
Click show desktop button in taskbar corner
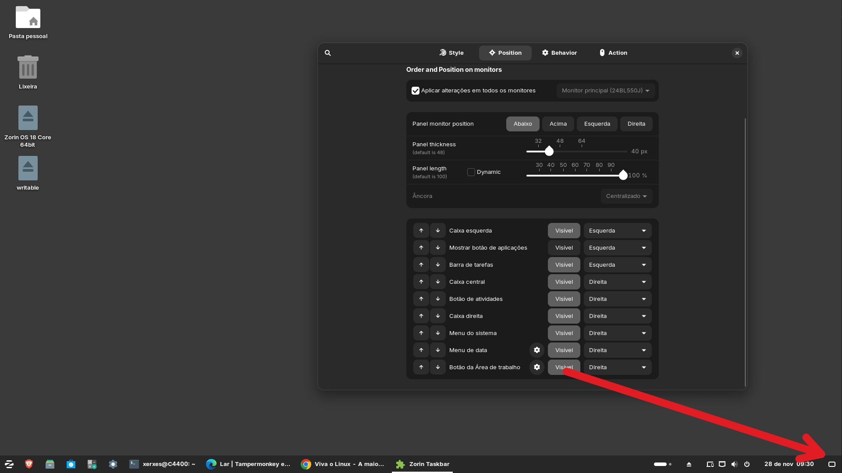coord(831,464)
